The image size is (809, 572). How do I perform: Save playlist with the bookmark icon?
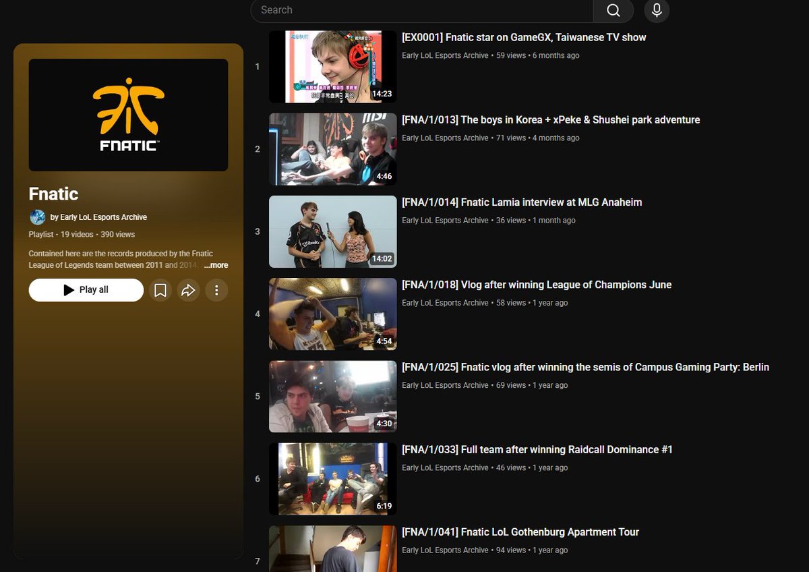pos(160,290)
